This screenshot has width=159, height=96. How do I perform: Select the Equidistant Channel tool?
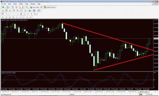[21, 14]
